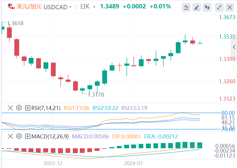Click the lowest candle near 1.3178

pos(82,89)
